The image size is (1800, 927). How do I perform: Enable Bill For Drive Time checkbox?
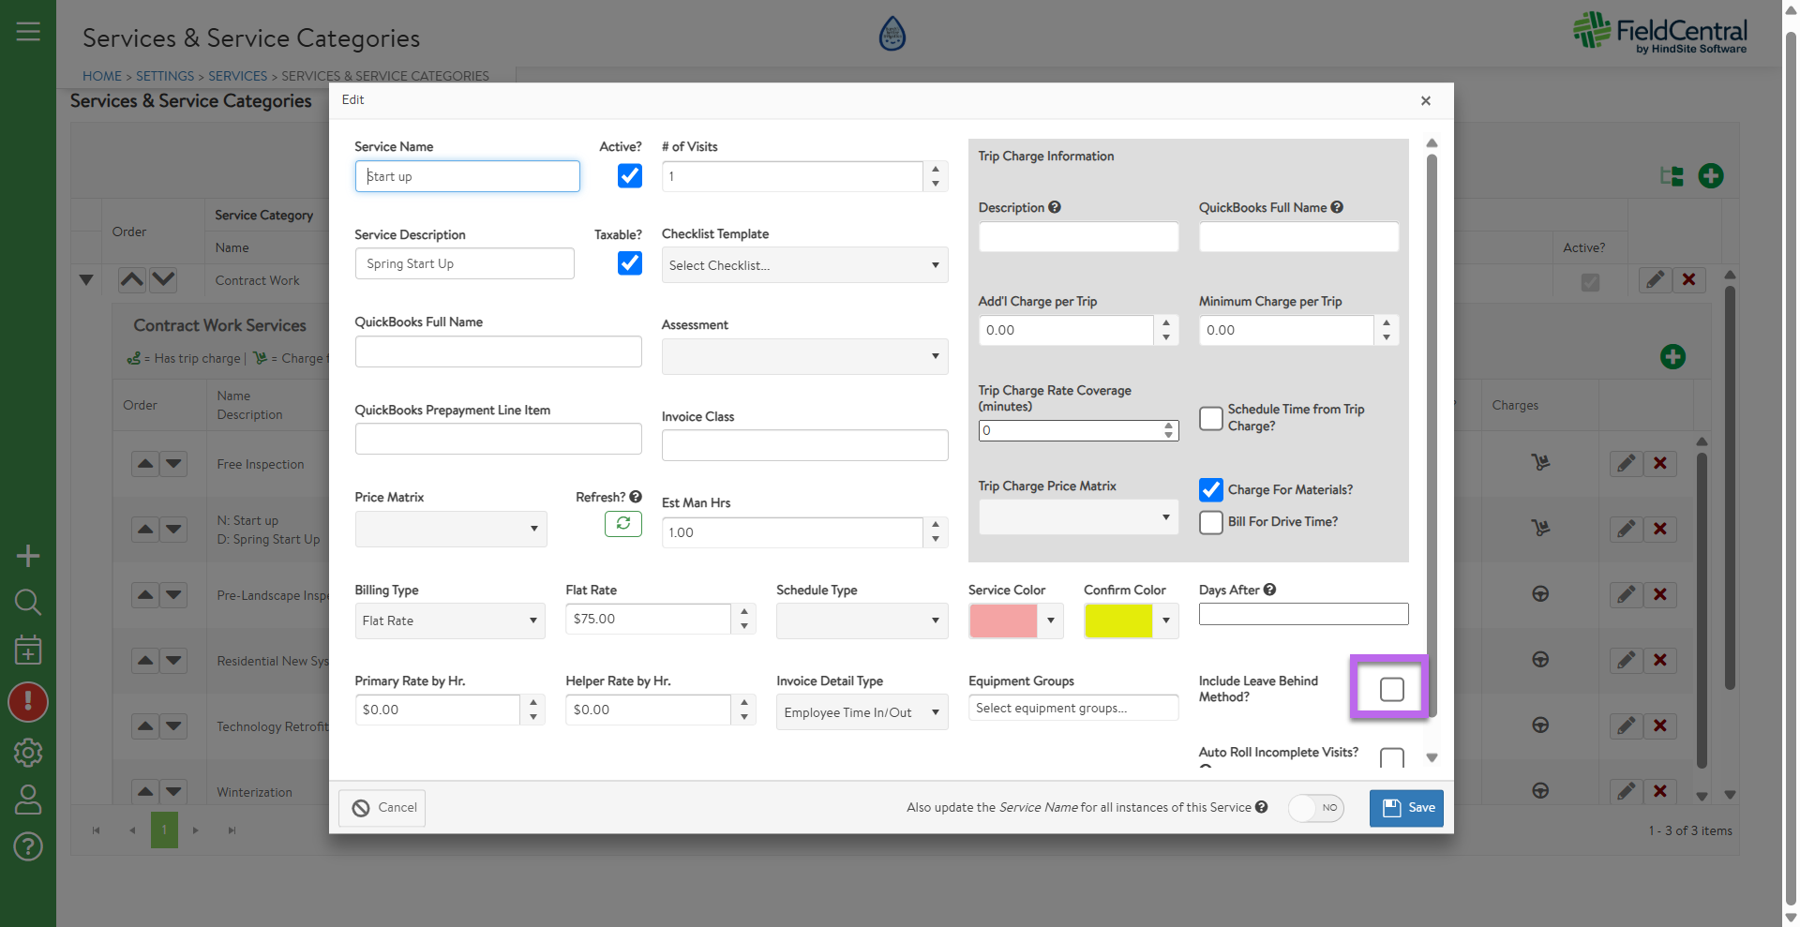[1211, 522]
